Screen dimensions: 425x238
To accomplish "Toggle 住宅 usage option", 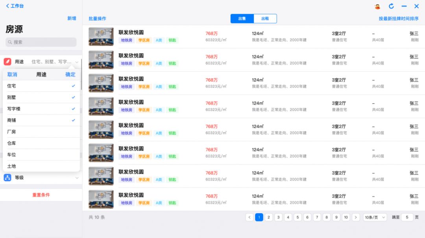I will click(x=41, y=86).
